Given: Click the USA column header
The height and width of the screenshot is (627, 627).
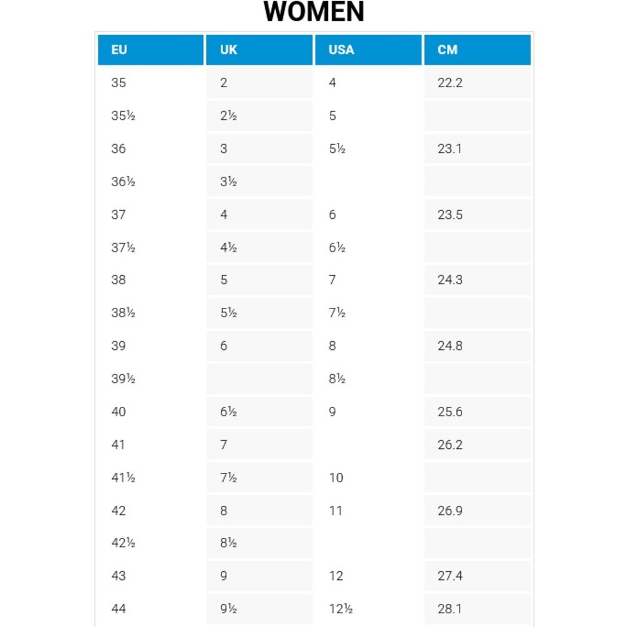Looking at the screenshot, I should pyautogui.click(x=368, y=50).
